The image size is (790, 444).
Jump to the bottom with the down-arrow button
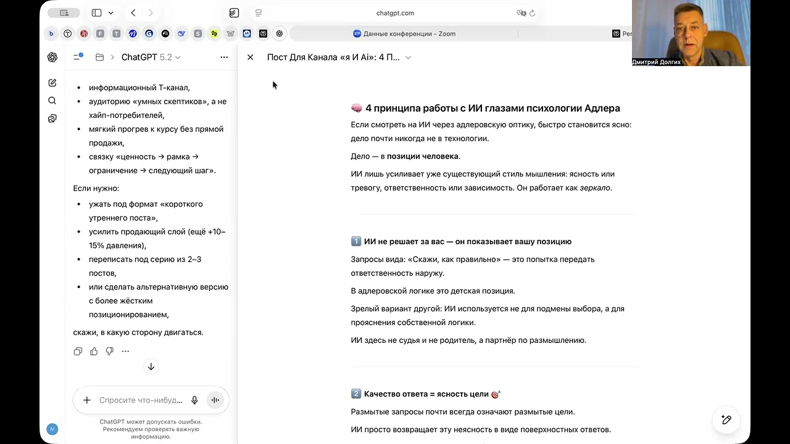point(151,367)
